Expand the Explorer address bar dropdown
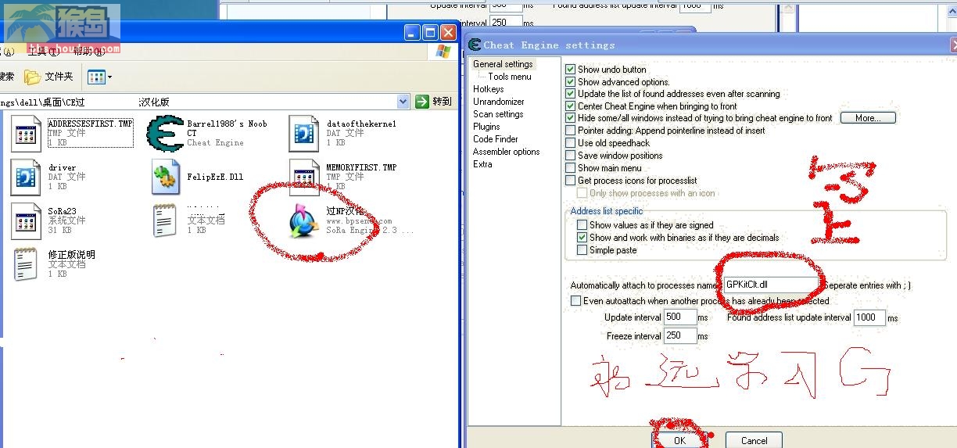The image size is (957, 448). click(x=403, y=102)
